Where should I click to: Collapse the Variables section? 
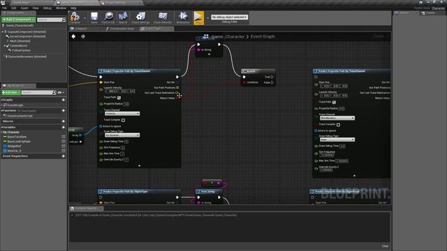(1, 127)
